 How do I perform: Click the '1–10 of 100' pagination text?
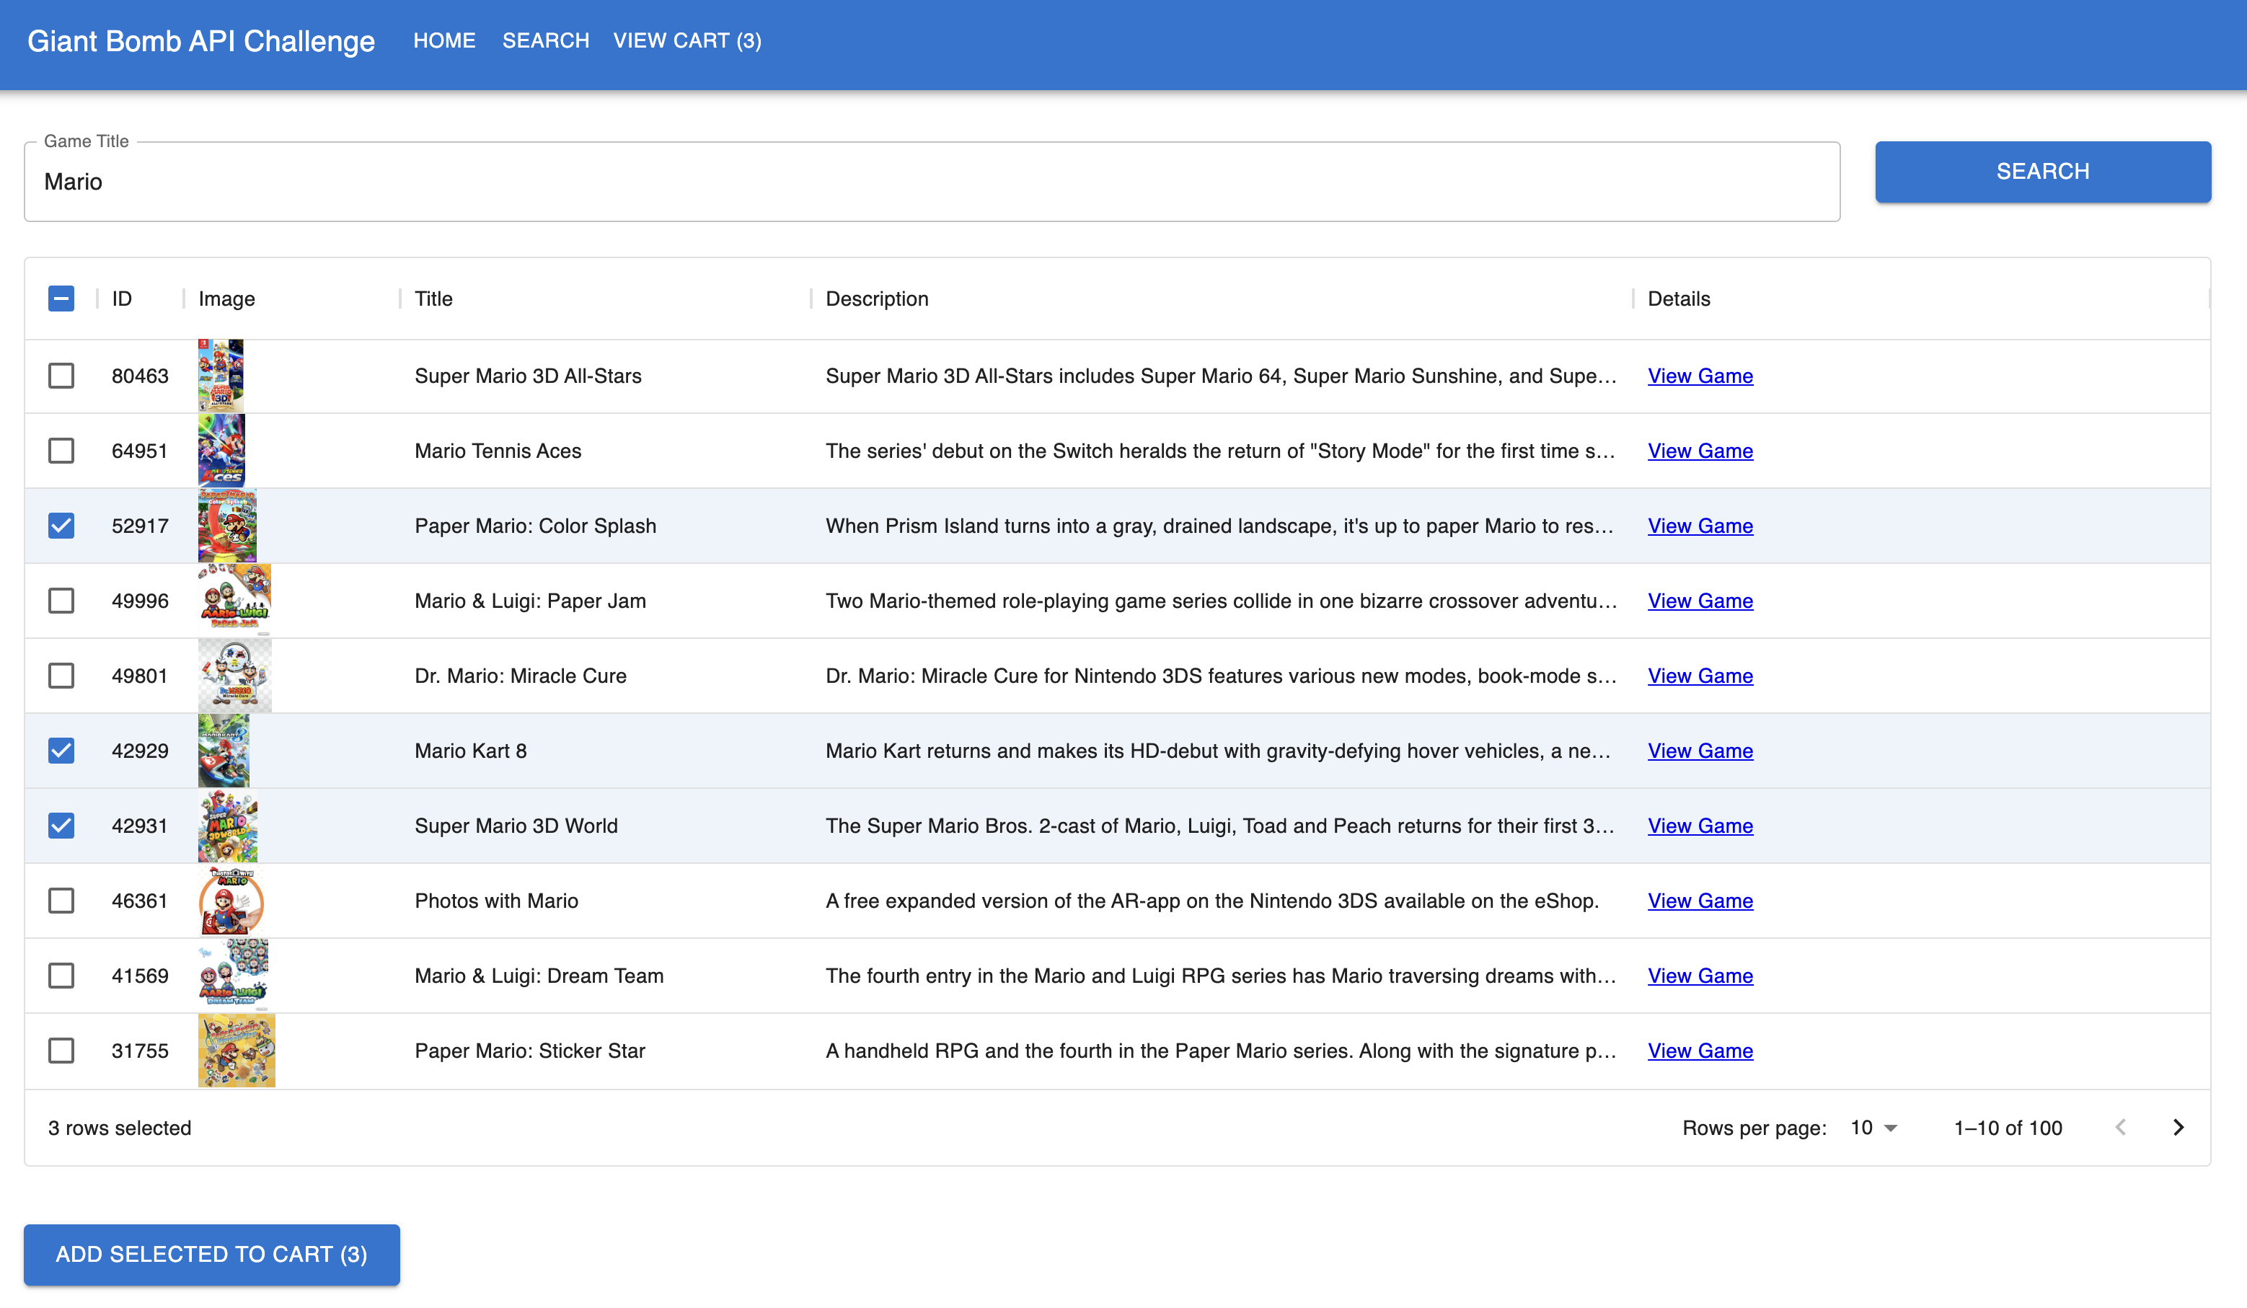[2007, 1127]
